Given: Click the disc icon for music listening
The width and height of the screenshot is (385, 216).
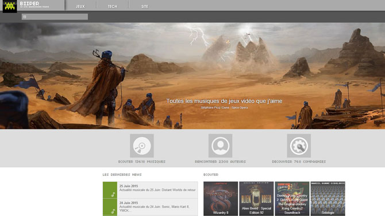Looking at the screenshot, I should [x=142, y=146].
